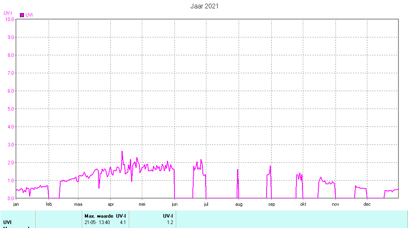Image resolution: width=408 pixels, height=228 pixels.
Task: Click the UVI row label in table
Action: point(7,222)
